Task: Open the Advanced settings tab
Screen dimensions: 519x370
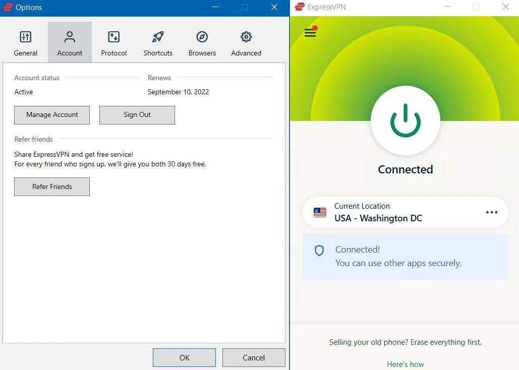Action: 246,43
